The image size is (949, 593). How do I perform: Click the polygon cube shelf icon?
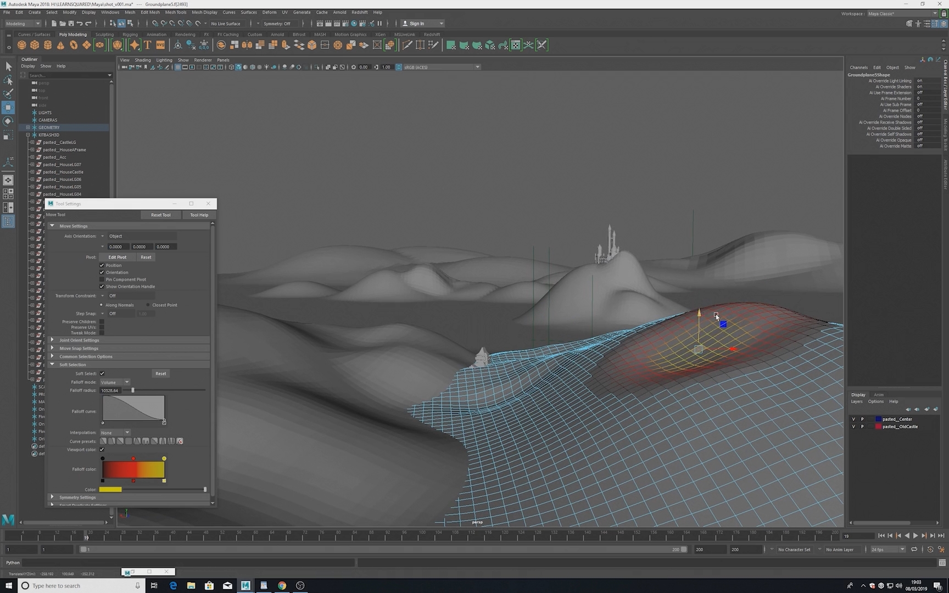[x=35, y=45]
